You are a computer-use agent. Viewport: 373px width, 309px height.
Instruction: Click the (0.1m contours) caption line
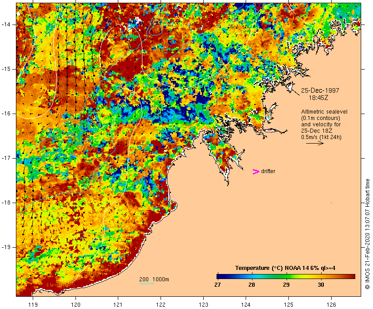[x=321, y=118]
